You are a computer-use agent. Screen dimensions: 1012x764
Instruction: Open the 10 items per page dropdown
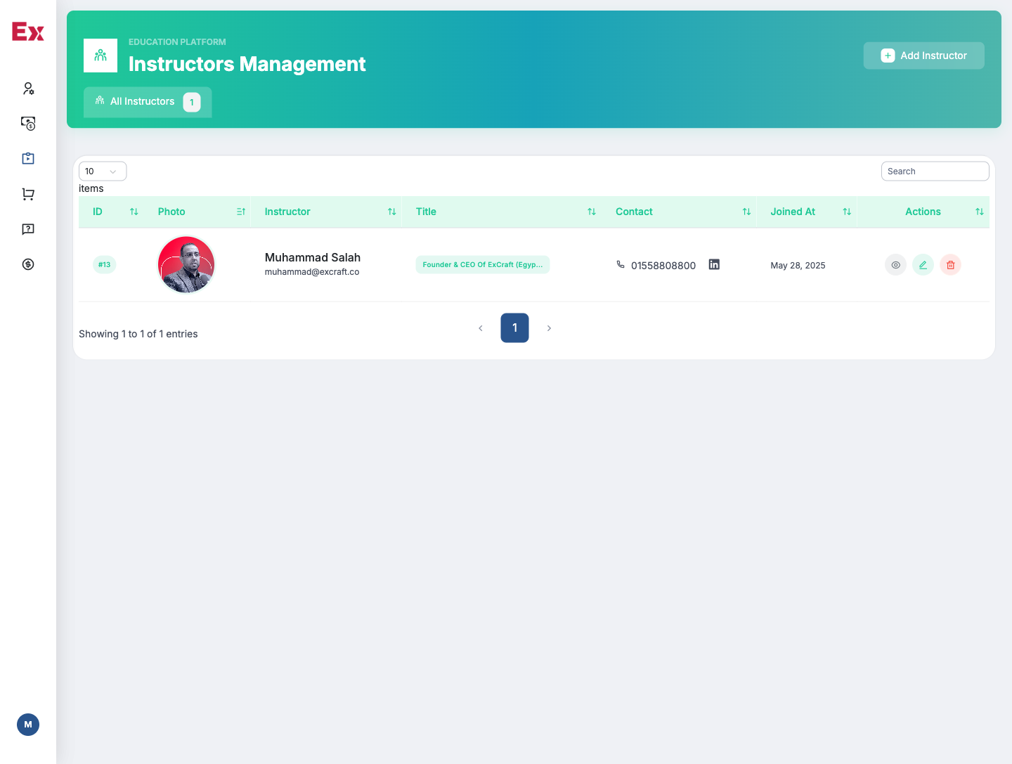(103, 171)
